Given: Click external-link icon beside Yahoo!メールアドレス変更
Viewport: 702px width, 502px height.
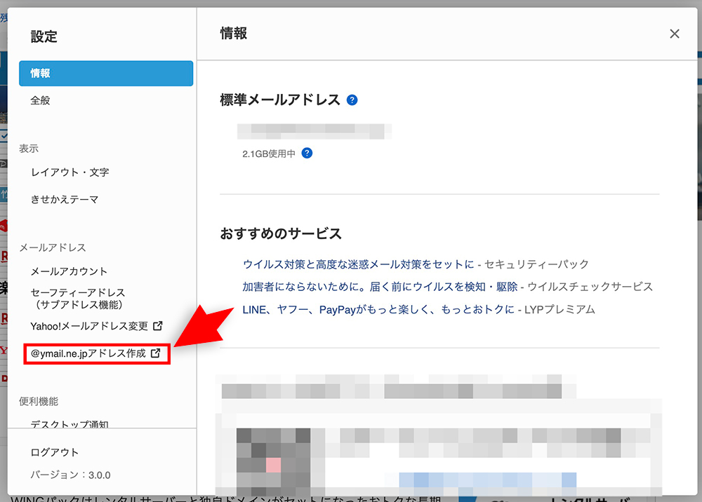Looking at the screenshot, I should point(157,326).
